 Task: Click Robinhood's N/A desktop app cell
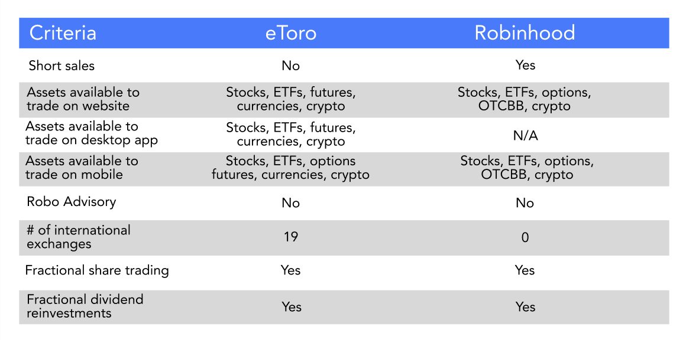526,136
